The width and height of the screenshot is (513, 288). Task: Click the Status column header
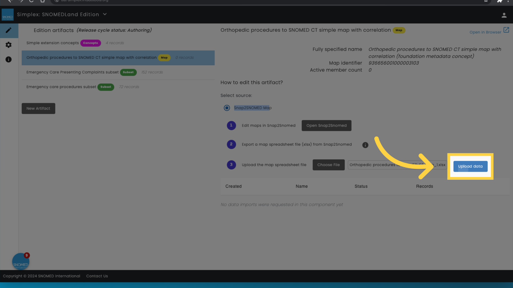coord(361,186)
